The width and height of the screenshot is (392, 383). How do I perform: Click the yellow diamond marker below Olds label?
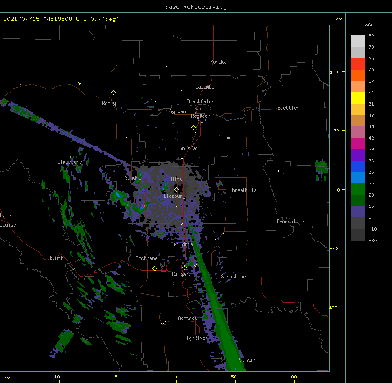pos(176,190)
